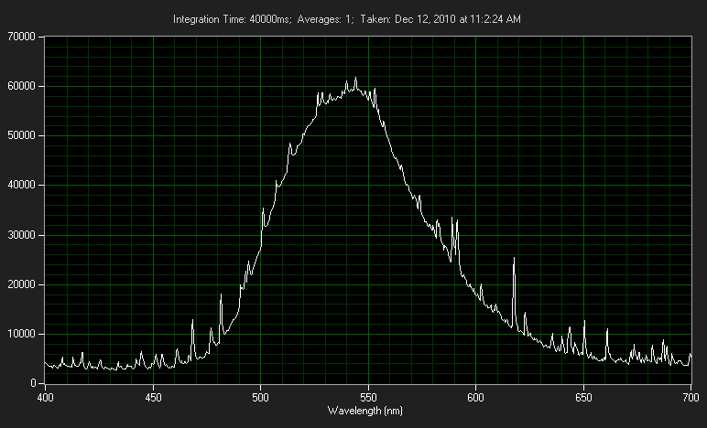Click the 550 tick label on x-axis
The width and height of the screenshot is (707, 428).
tap(368, 397)
